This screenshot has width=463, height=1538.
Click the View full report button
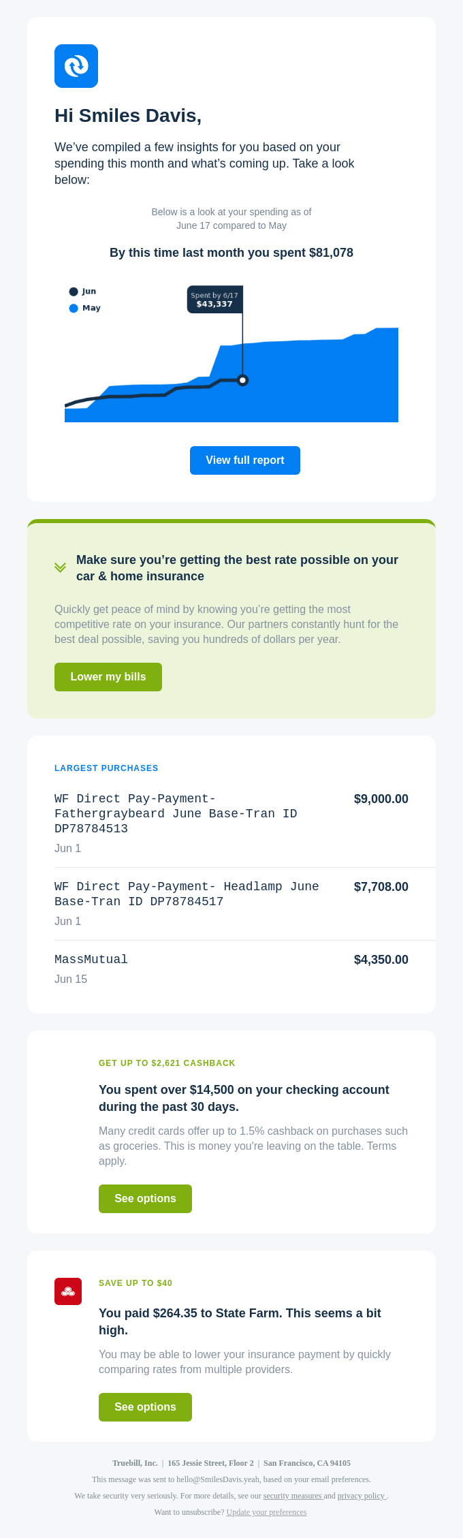click(244, 460)
